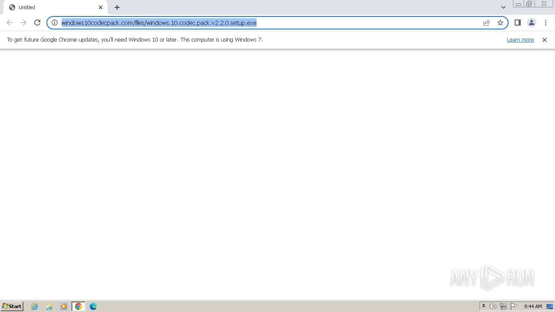Open a new tab
This screenshot has height=312, width=555.
(117, 7)
